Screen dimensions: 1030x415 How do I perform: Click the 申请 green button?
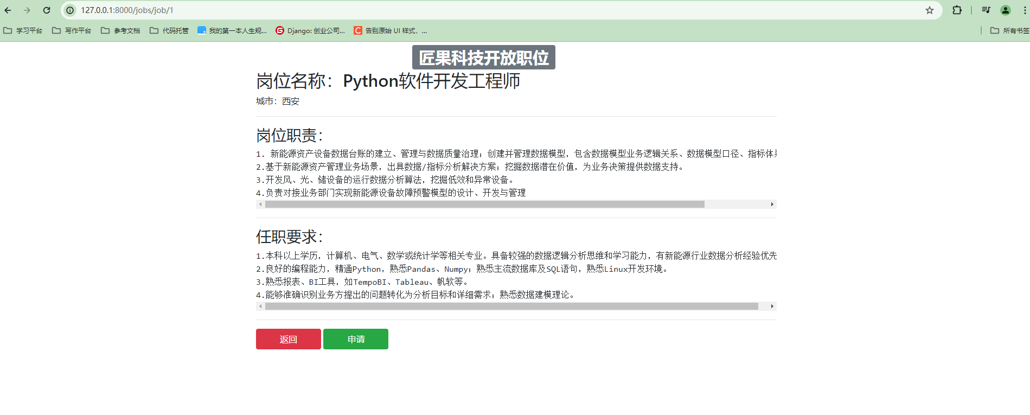pyautogui.click(x=356, y=339)
